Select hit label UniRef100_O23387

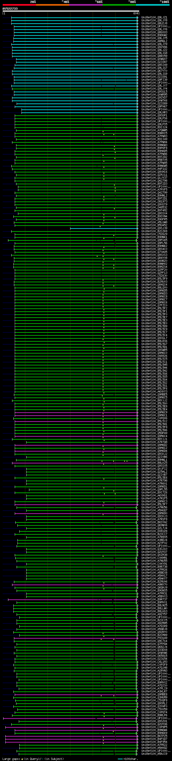tap(154, 62)
